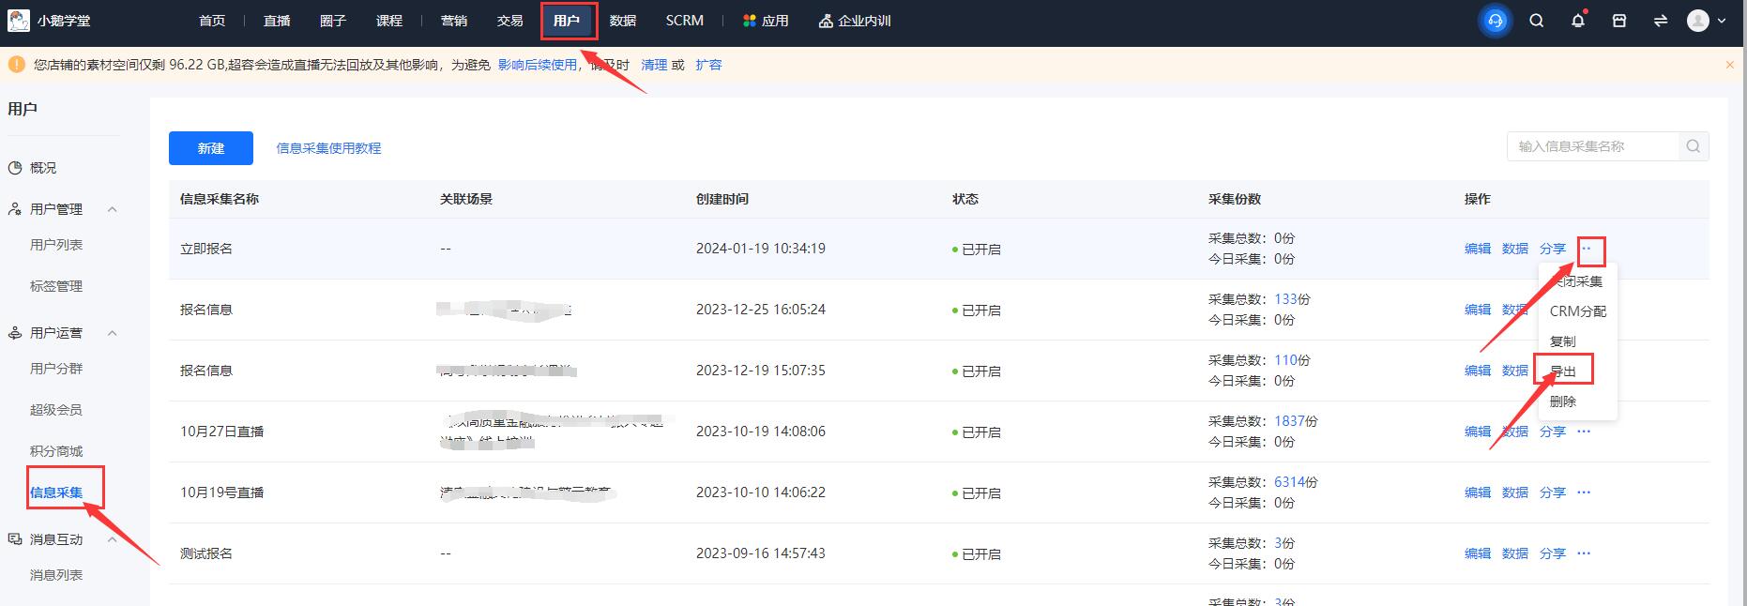Collapse the 消息互动 sidebar section
The image size is (1747, 606).
pos(112,539)
